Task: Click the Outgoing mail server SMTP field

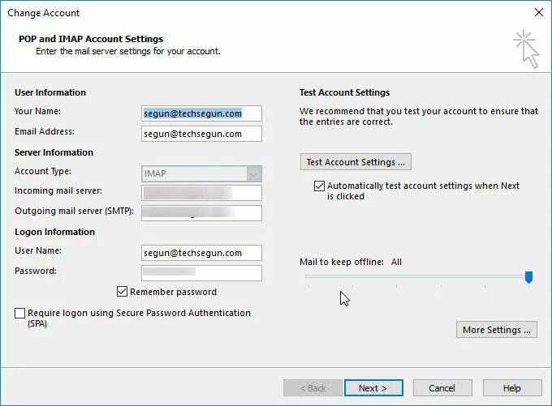Action: [201, 213]
